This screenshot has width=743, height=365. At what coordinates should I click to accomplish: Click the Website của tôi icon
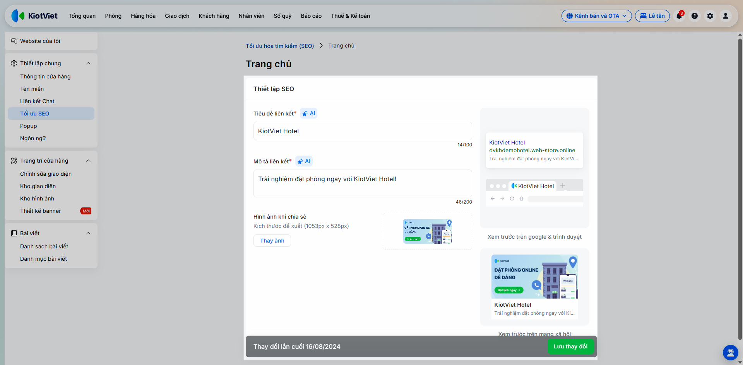pos(14,41)
